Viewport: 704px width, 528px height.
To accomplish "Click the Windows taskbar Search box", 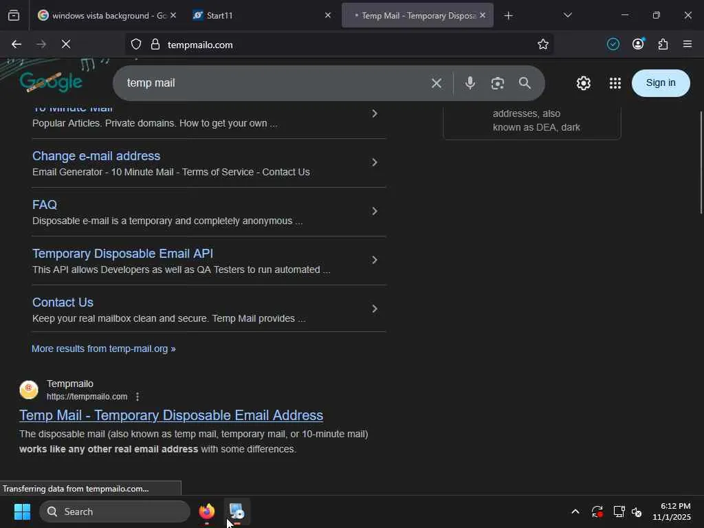I will click(x=115, y=511).
